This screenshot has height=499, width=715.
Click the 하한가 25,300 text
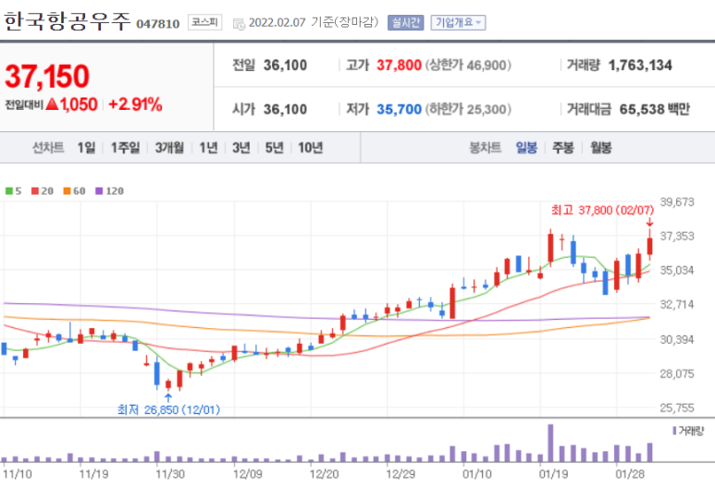click(x=468, y=109)
